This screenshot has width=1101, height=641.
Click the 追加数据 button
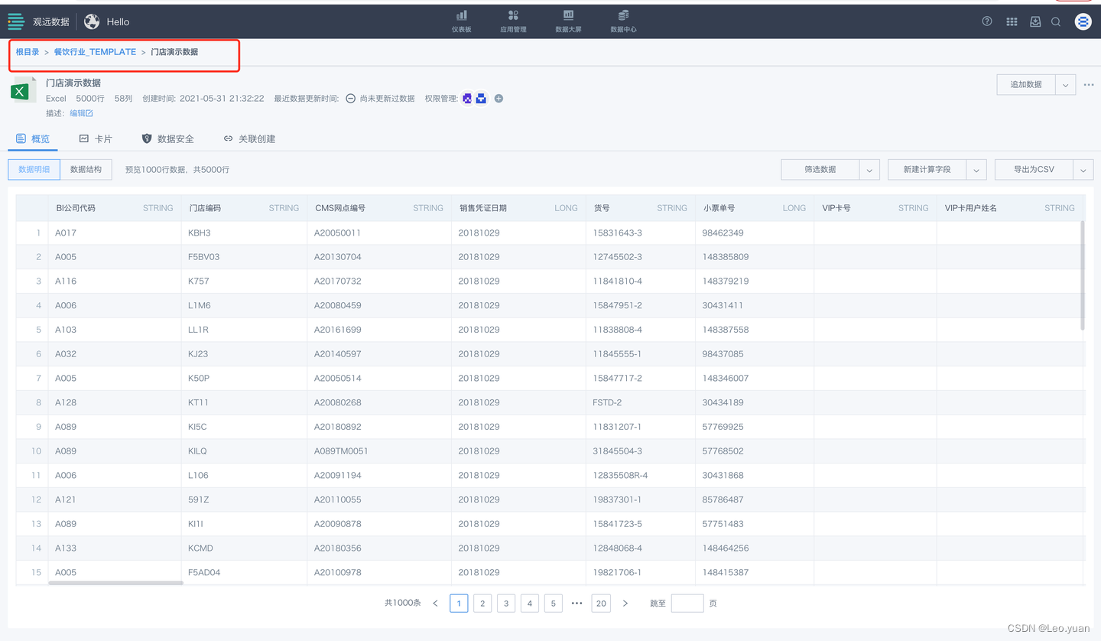[x=1026, y=85]
